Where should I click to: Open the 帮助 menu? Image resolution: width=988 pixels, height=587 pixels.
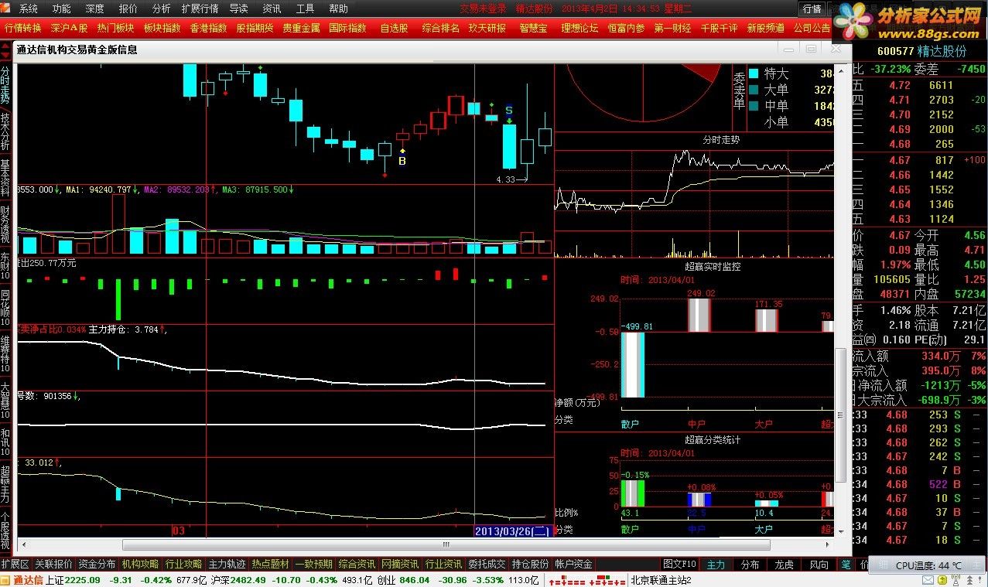338,9
